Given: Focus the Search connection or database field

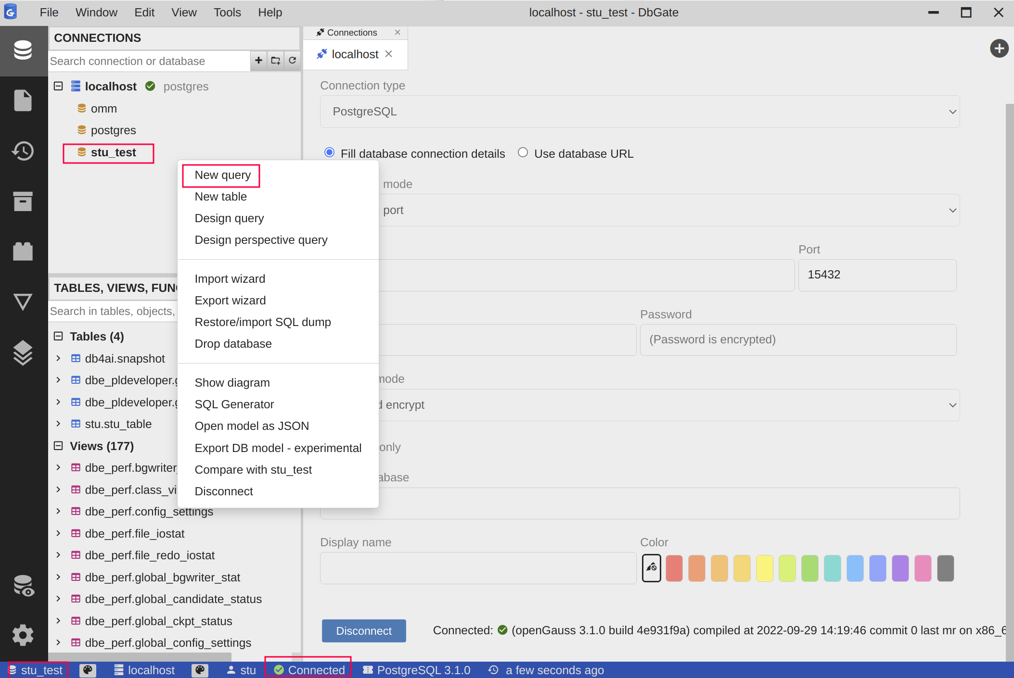Looking at the screenshot, I should pyautogui.click(x=150, y=61).
